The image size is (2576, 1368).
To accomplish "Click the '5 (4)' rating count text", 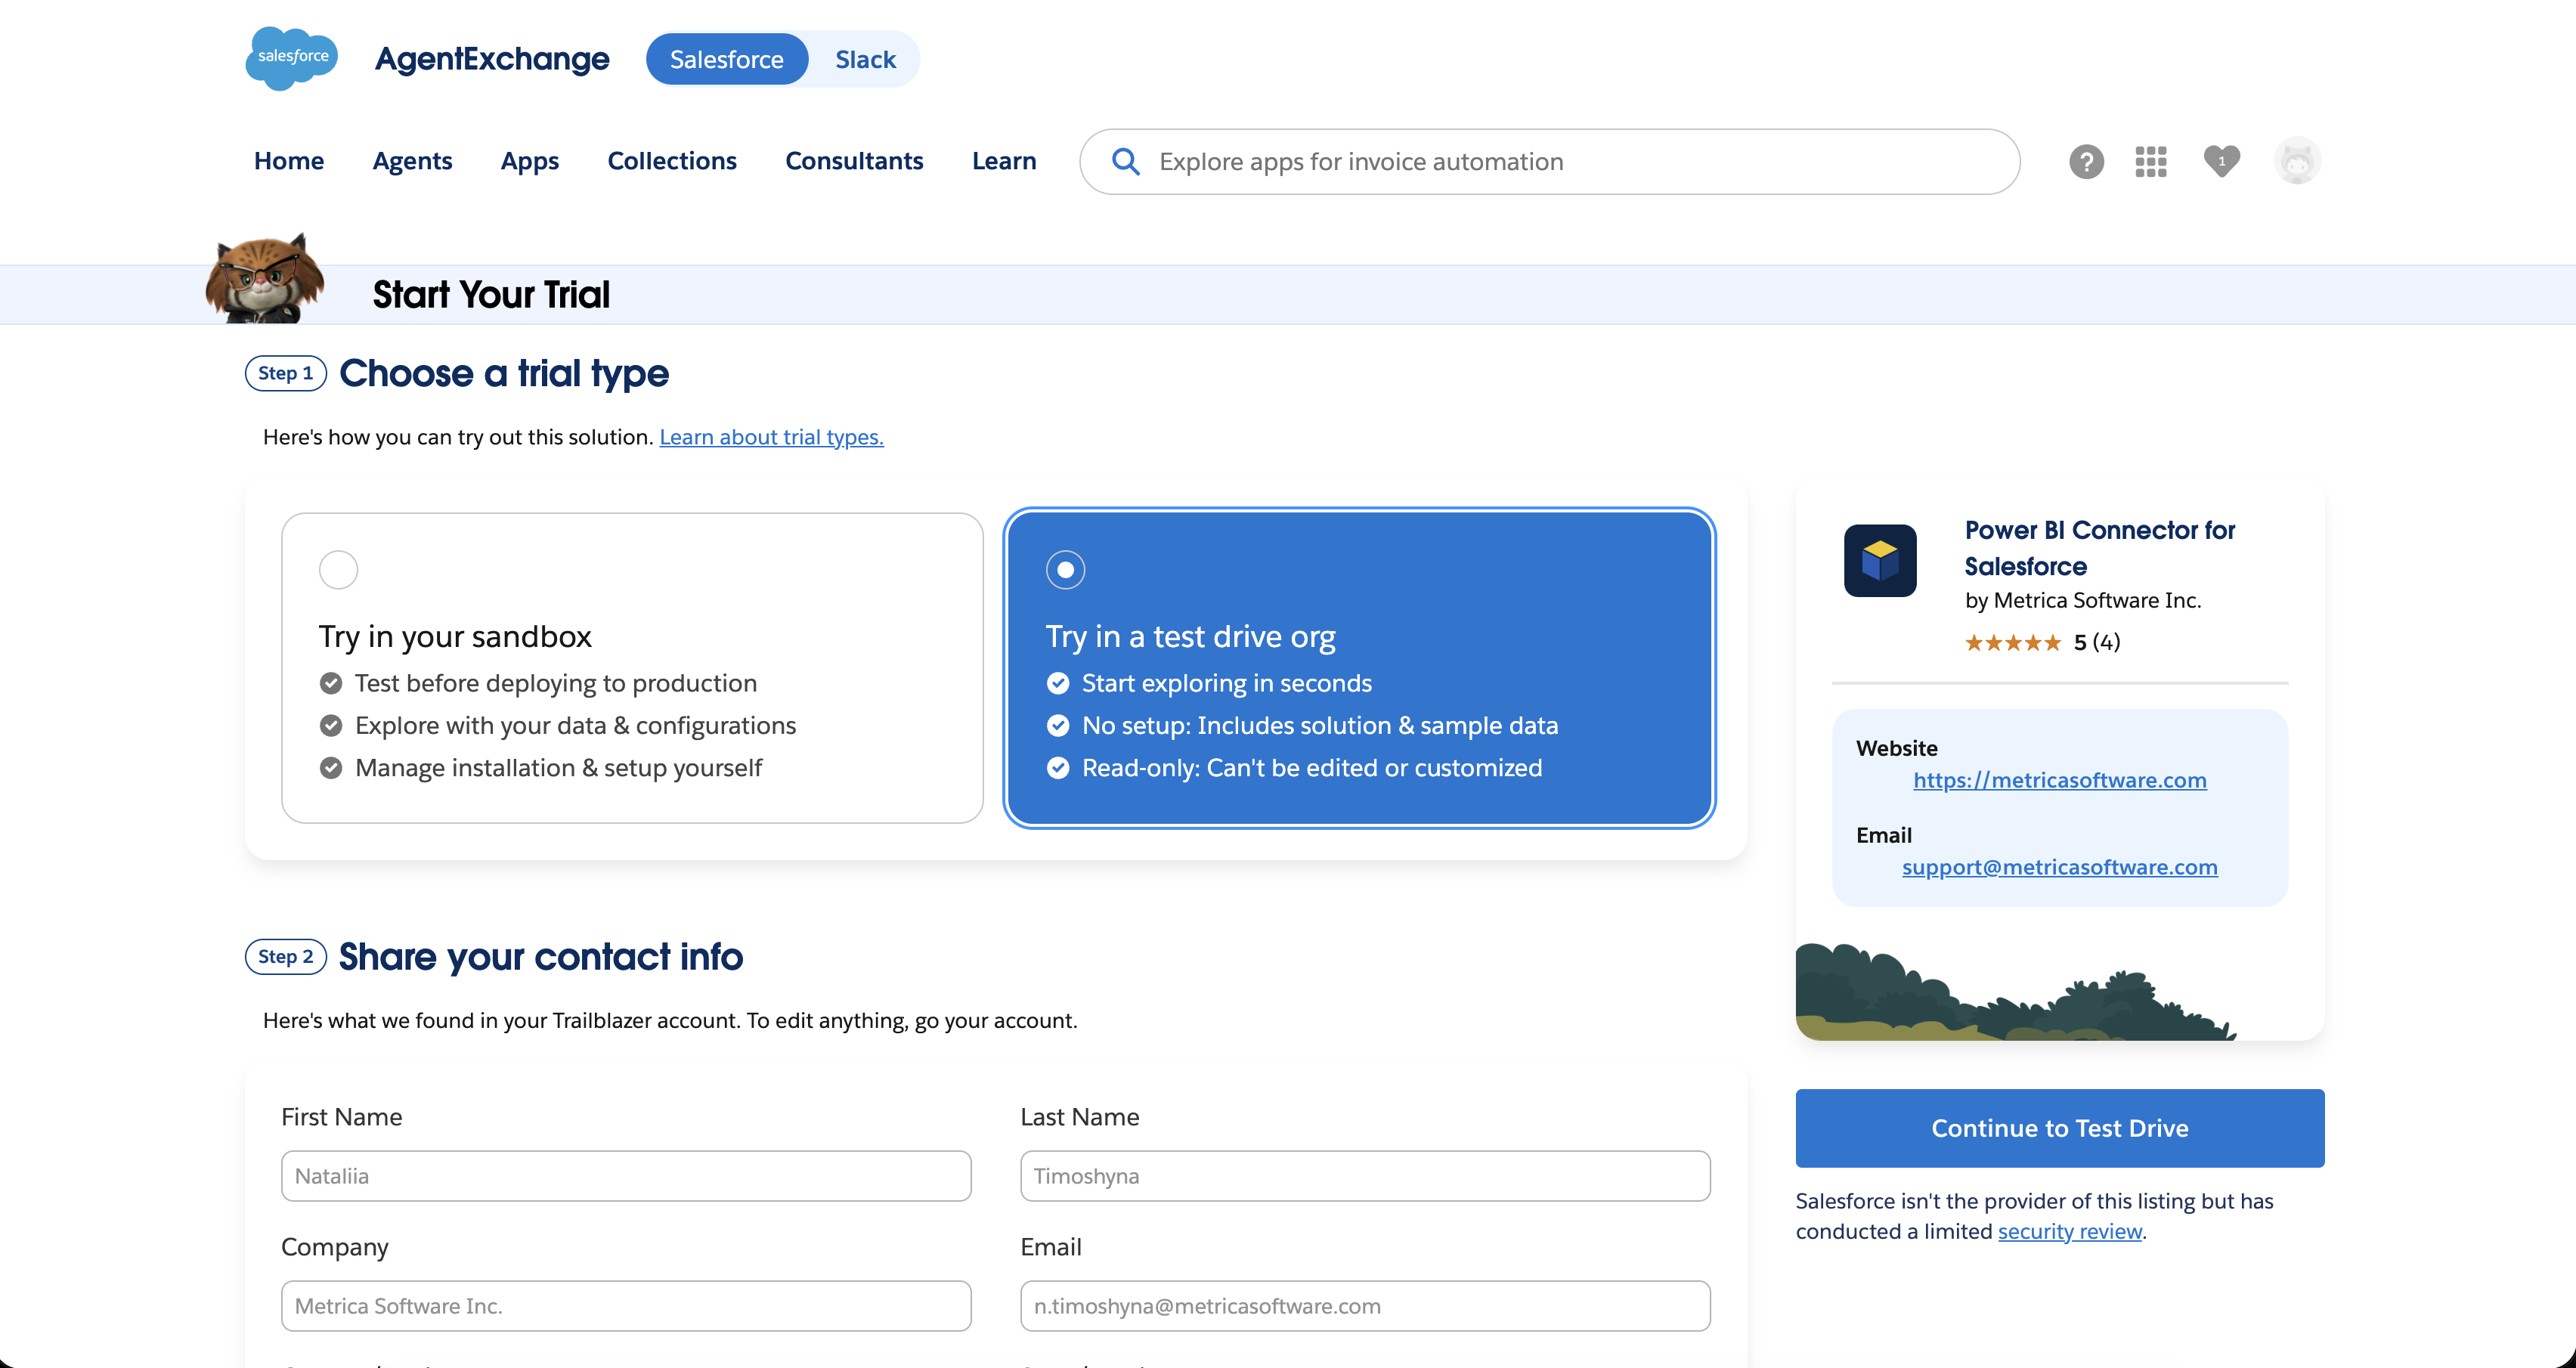I will 2097,642.
